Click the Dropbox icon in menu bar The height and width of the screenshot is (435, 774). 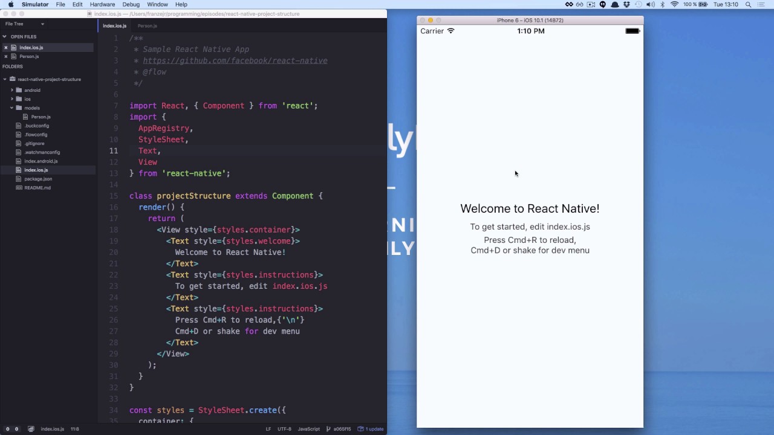(626, 4)
